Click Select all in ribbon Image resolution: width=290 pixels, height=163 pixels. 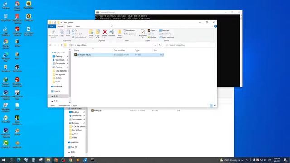click(x=164, y=30)
